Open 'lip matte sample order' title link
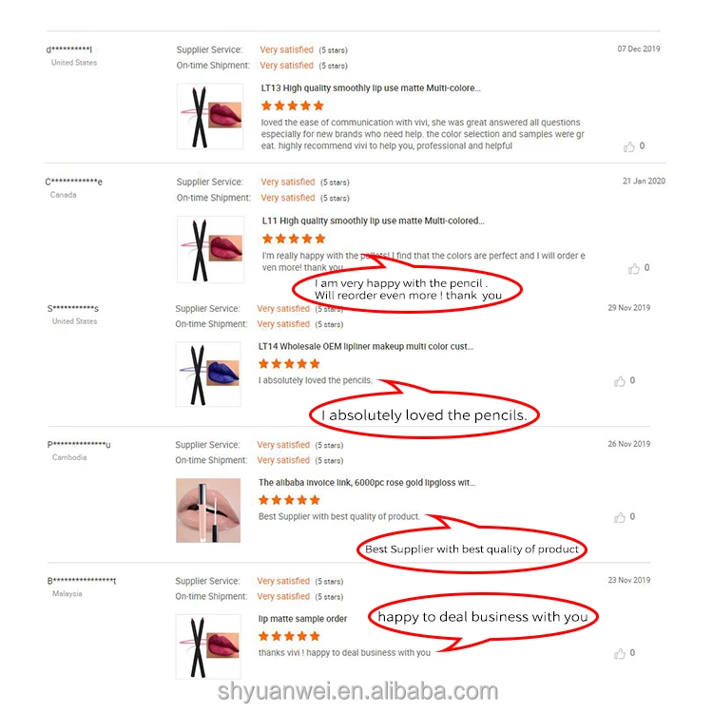Viewport: 713px width, 713px height. point(302,619)
